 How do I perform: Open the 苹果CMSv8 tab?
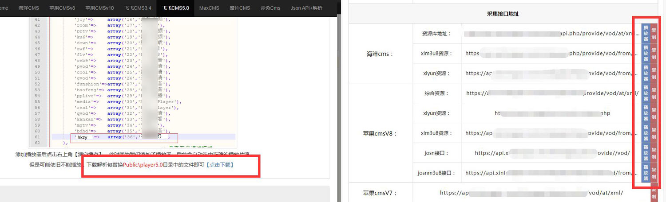tap(61, 8)
